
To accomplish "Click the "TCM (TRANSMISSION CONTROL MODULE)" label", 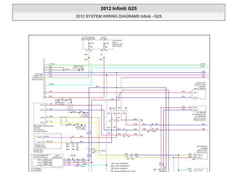I will 40,156.
